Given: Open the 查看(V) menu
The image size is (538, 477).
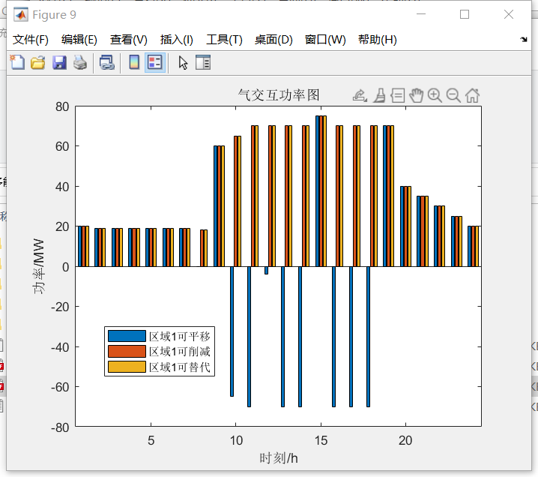Looking at the screenshot, I should [x=129, y=40].
